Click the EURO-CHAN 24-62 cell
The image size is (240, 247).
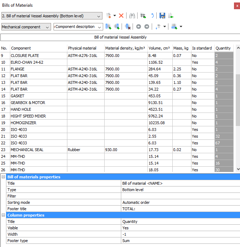(x=39, y=62)
